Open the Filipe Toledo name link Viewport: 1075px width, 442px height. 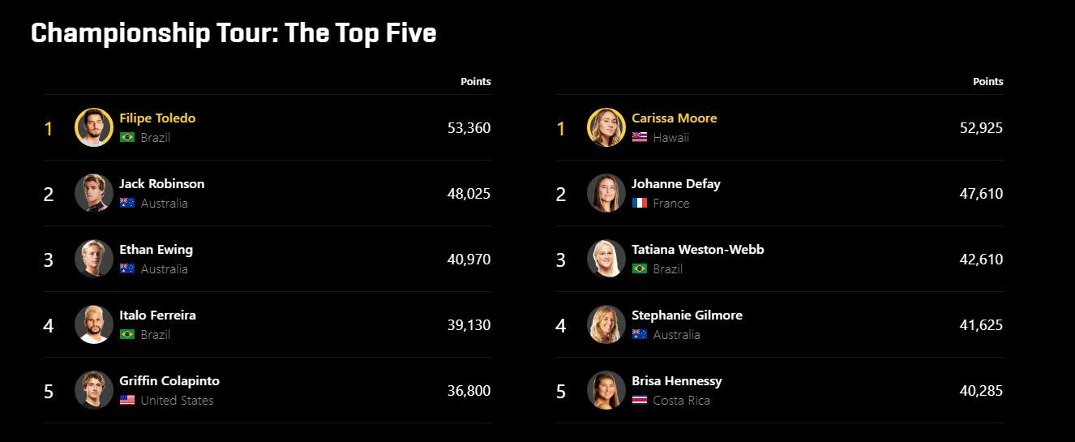pos(157,118)
